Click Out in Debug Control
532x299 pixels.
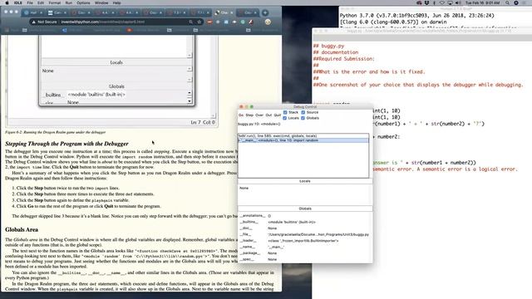(268, 115)
